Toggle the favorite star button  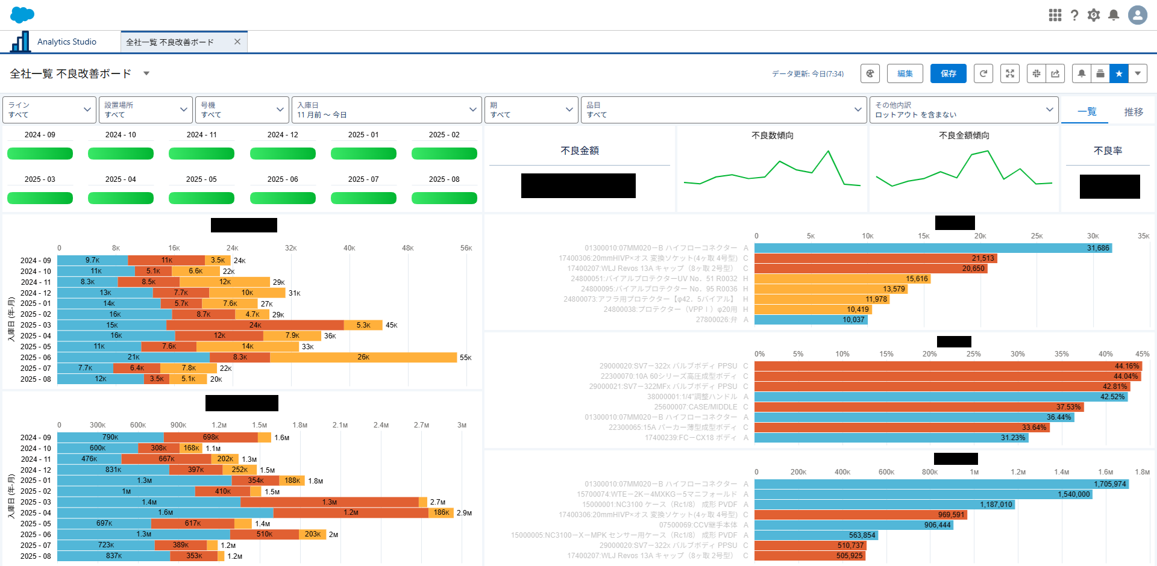pyautogui.click(x=1119, y=73)
